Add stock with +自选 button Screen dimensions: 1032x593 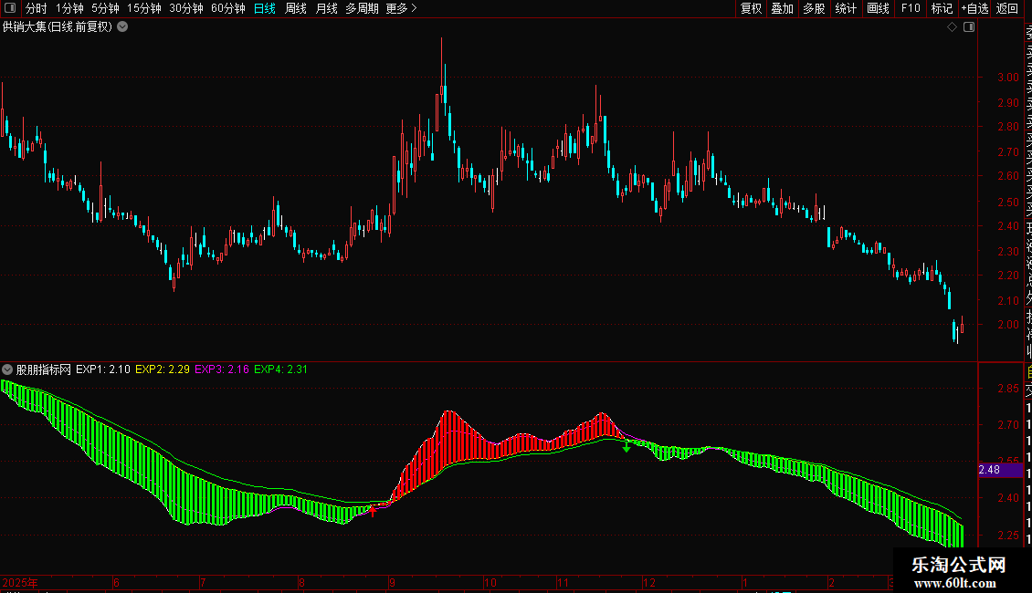coord(974,8)
